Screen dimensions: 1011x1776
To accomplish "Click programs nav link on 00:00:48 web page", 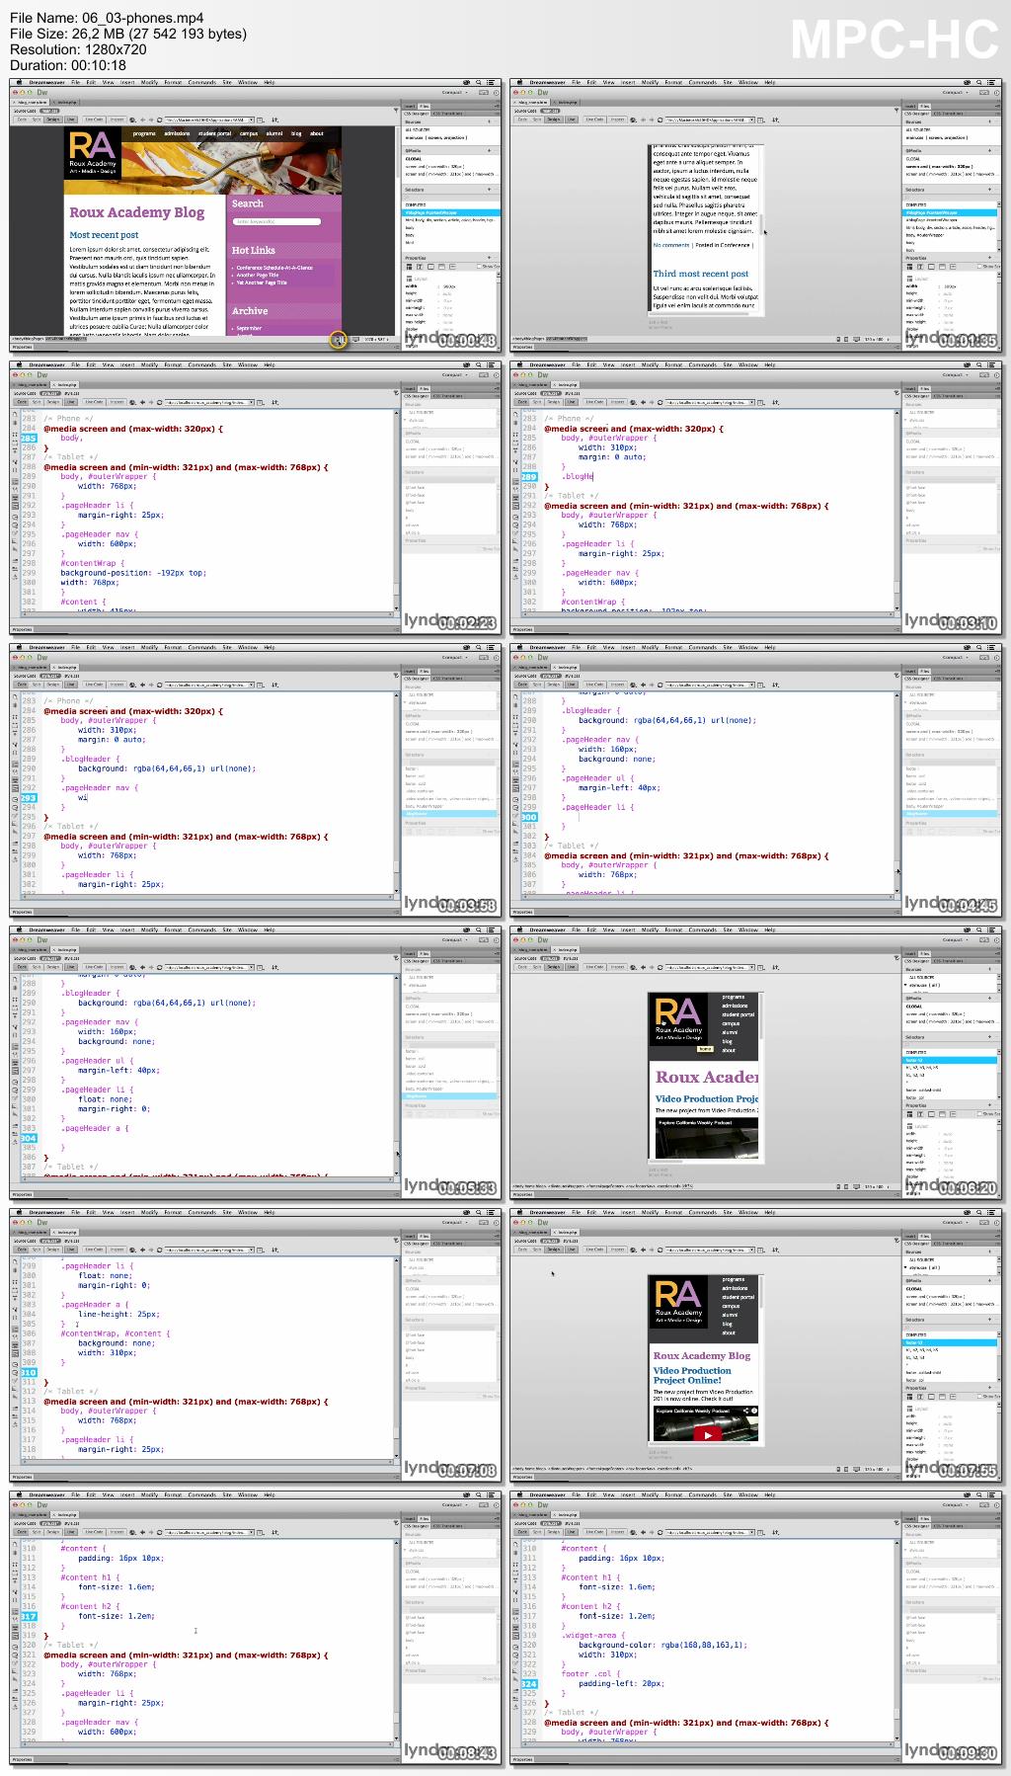I will tap(144, 133).
